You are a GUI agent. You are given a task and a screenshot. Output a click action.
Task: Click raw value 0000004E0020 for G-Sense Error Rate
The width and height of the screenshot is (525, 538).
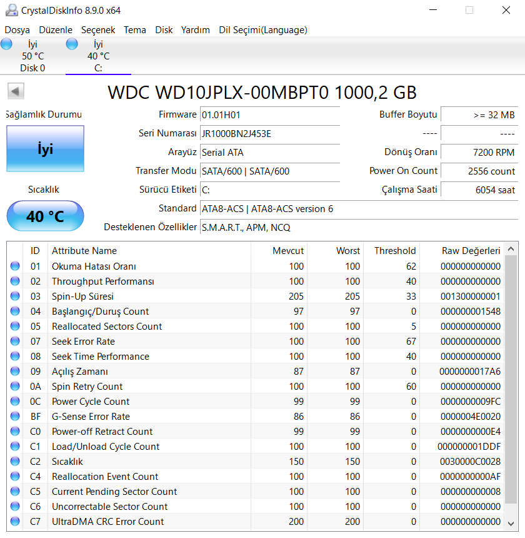pos(470,416)
